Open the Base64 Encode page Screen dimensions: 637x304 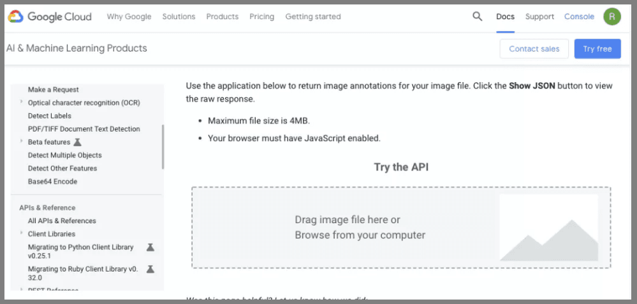pyautogui.click(x=52, y=181)
